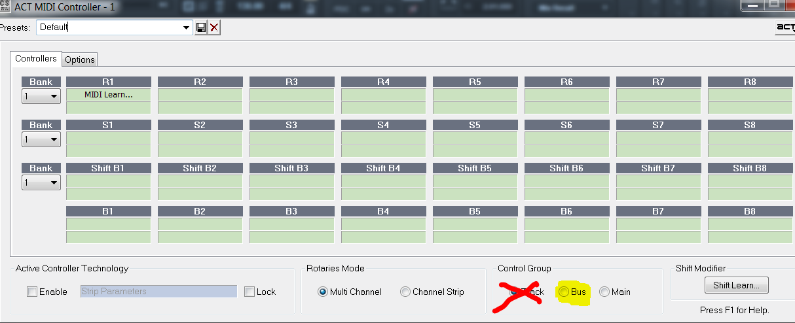
Task: Select the Controllers tab
Action: 36,59
